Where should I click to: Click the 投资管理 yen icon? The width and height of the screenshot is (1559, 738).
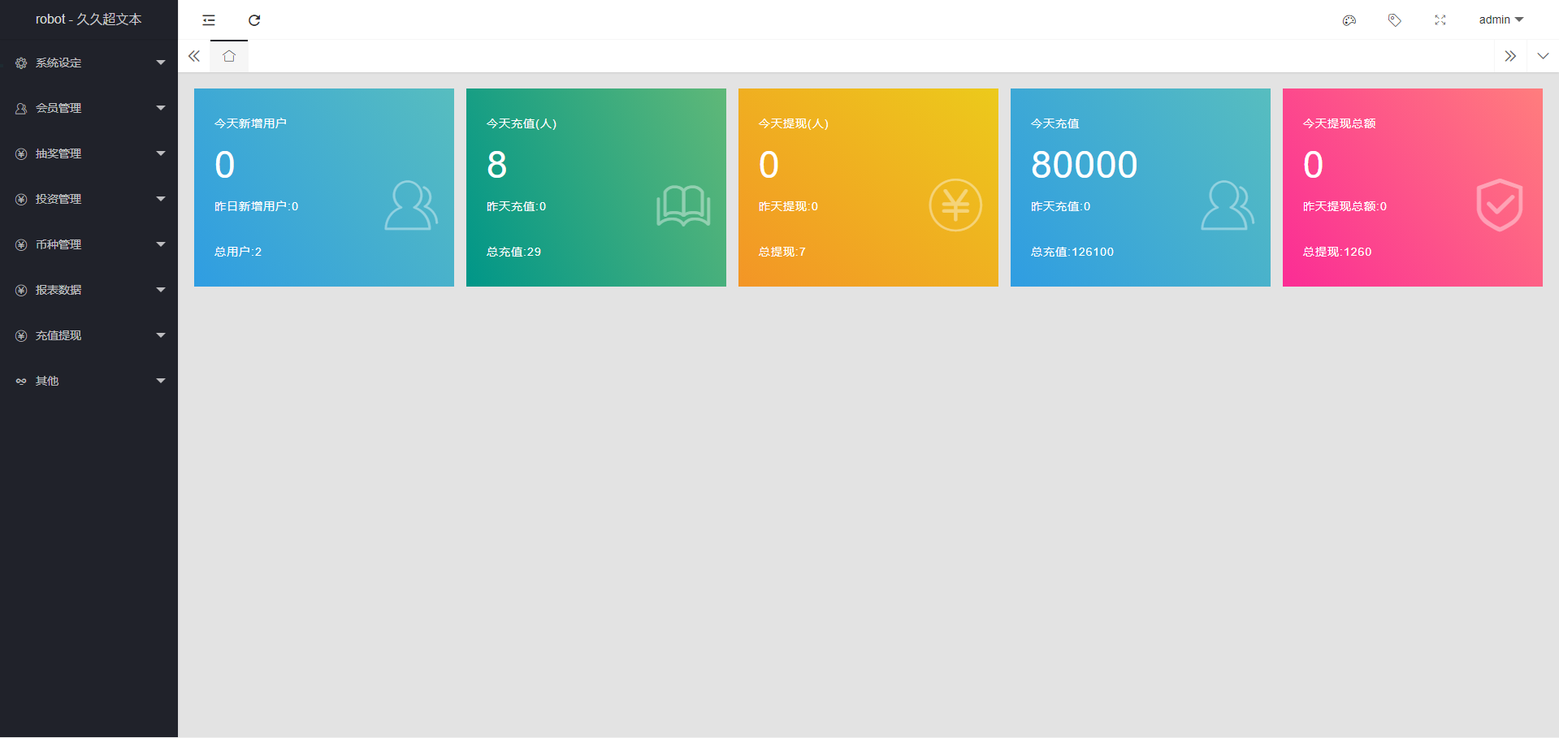click(21, 199)
